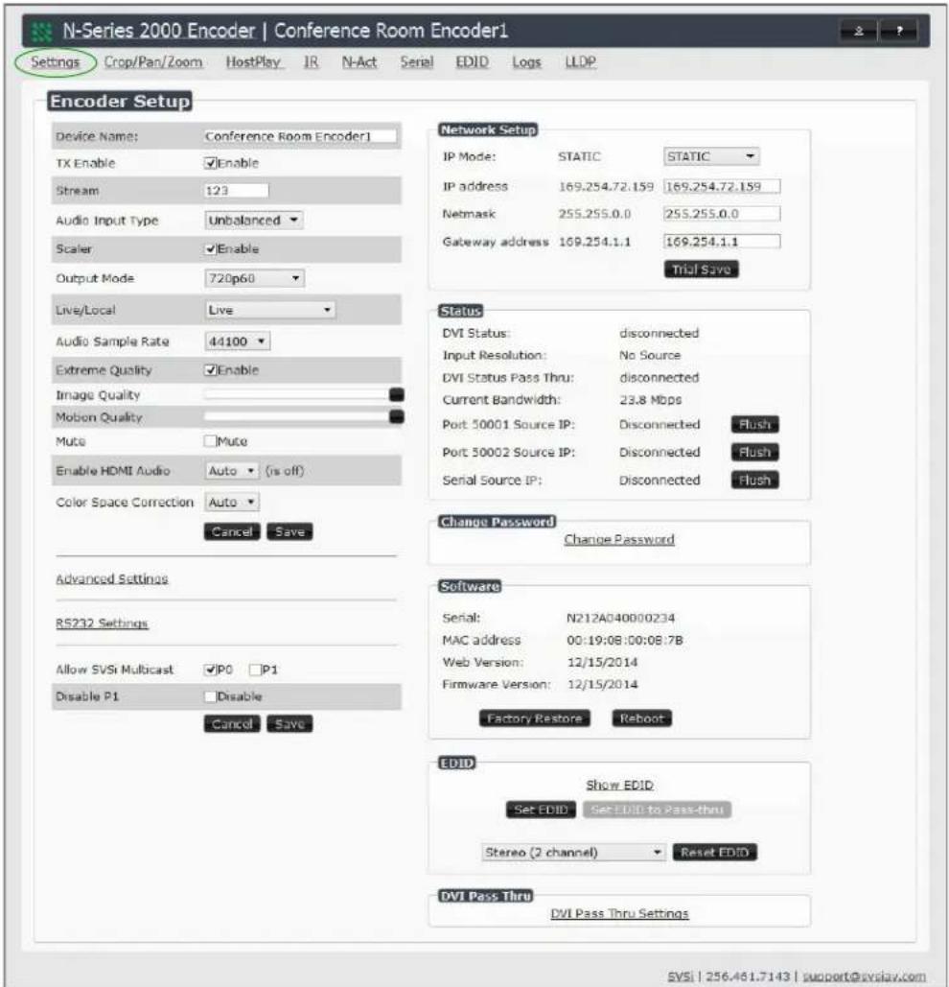Check the Mute checkbox
The height and width of the screenshot is (987, 949).
point(210,440)
